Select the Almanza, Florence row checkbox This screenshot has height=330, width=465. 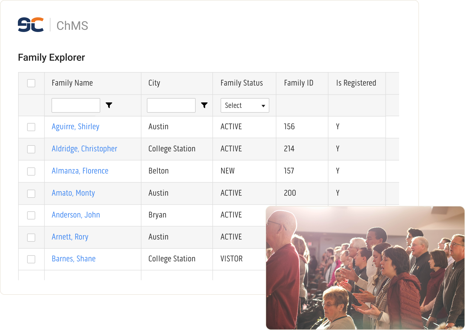tap(31, 171)
